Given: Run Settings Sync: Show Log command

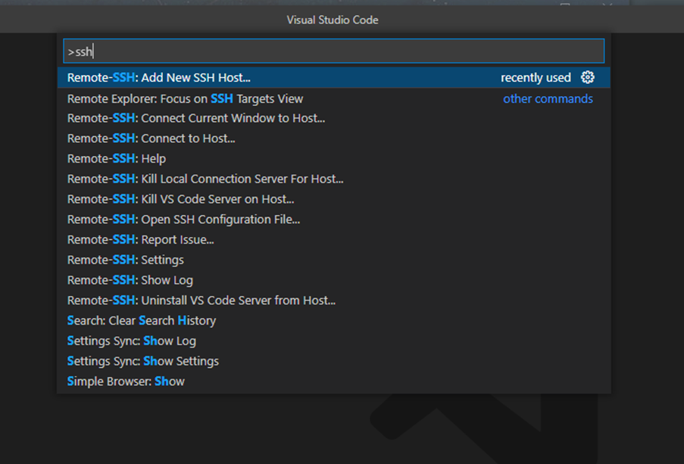Looking at the screenshot, I should (334, 341).
